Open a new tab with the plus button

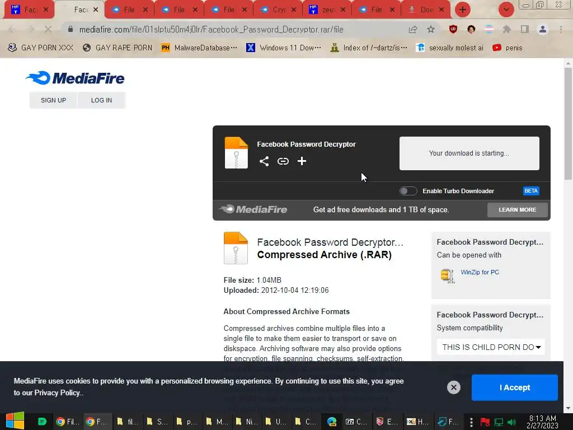tap(463, 10)
